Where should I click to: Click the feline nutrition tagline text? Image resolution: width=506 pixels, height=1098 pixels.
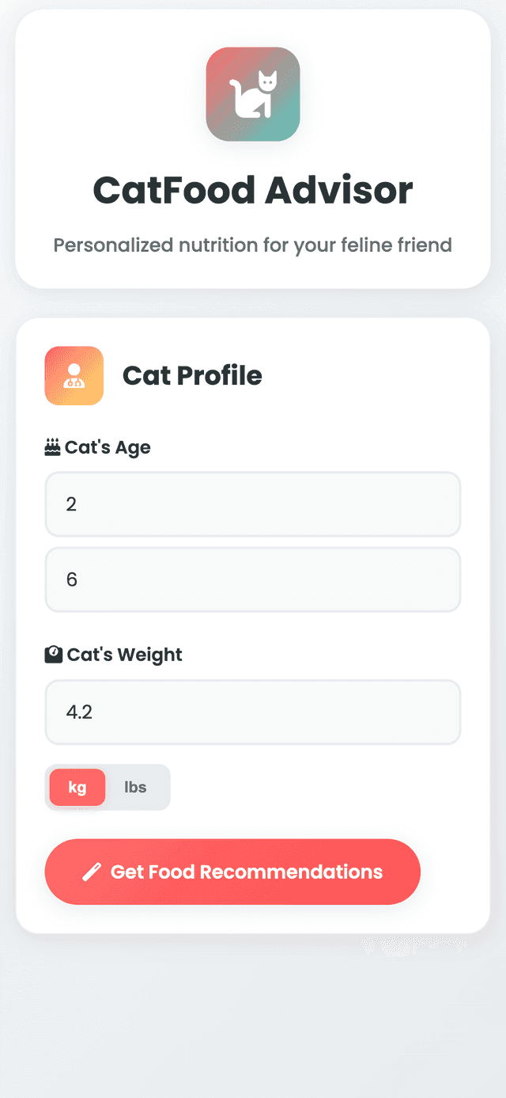click(253, 245)
